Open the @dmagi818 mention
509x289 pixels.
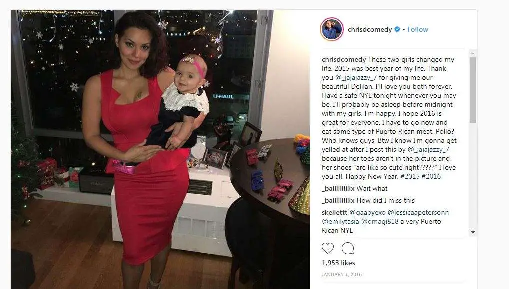380,222
